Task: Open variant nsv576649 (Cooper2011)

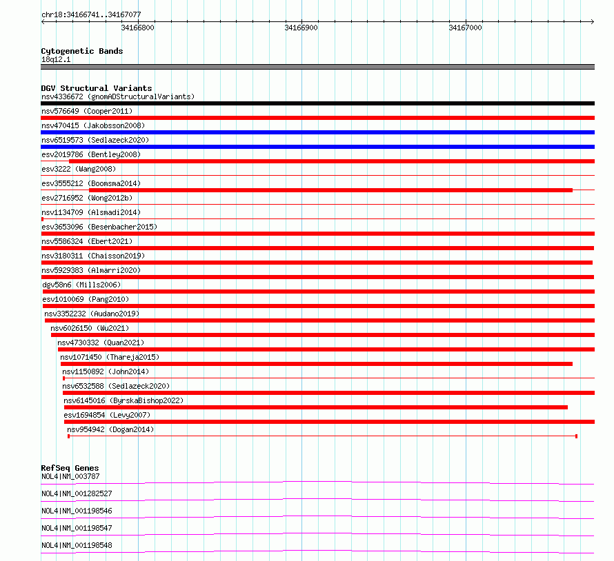Action: click(87, 111)
